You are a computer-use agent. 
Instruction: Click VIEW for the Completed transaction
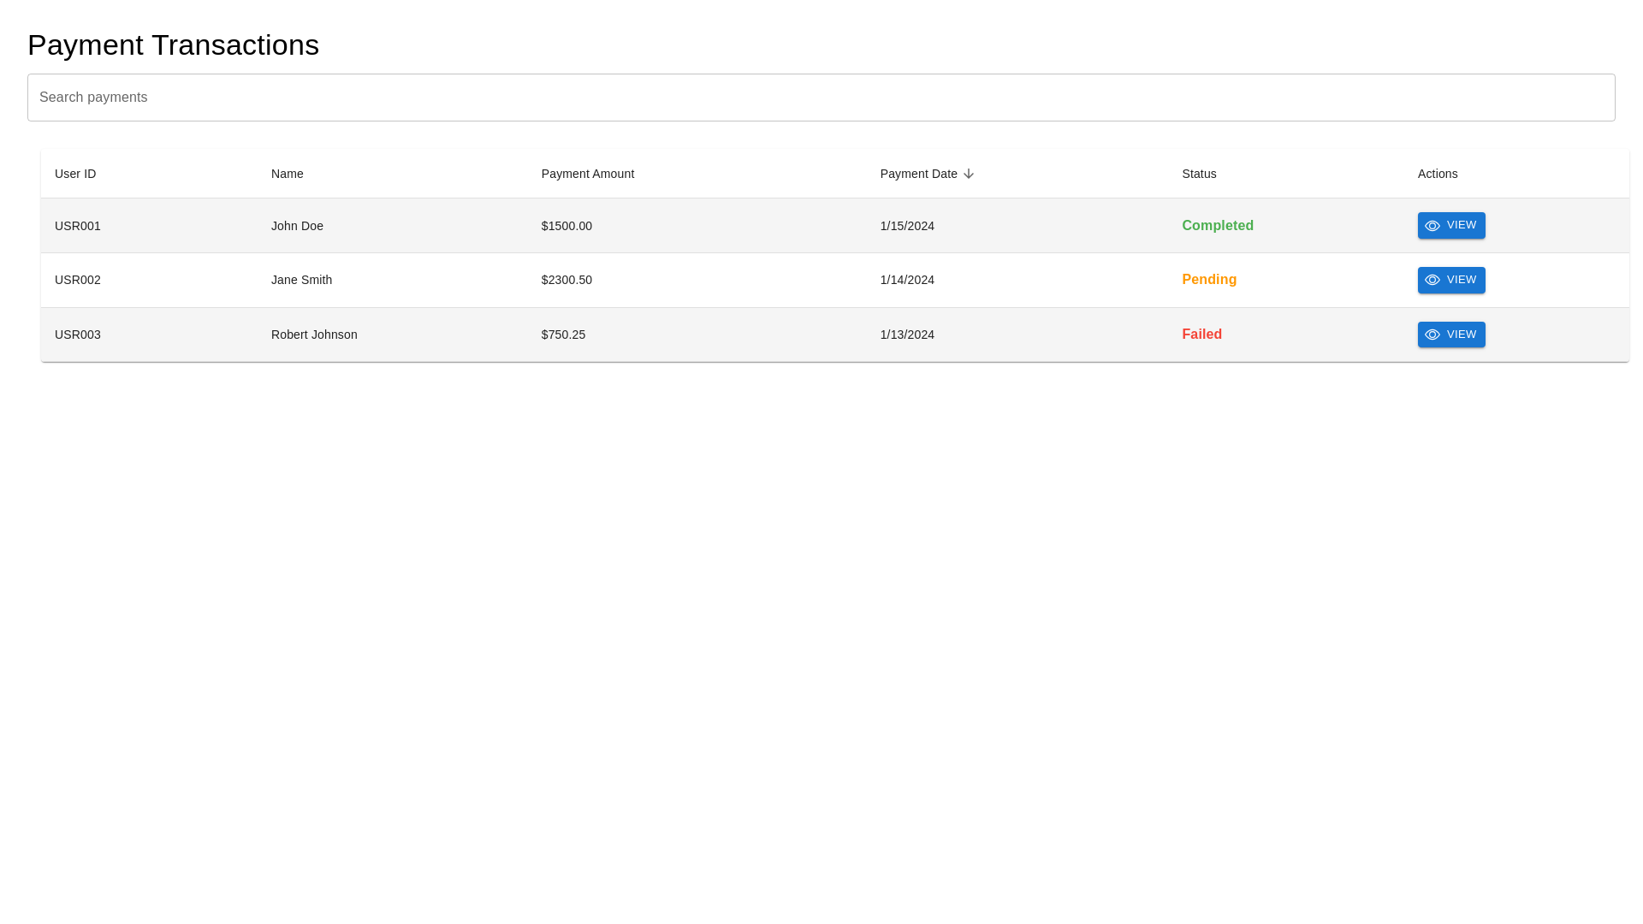(1450, 225)
